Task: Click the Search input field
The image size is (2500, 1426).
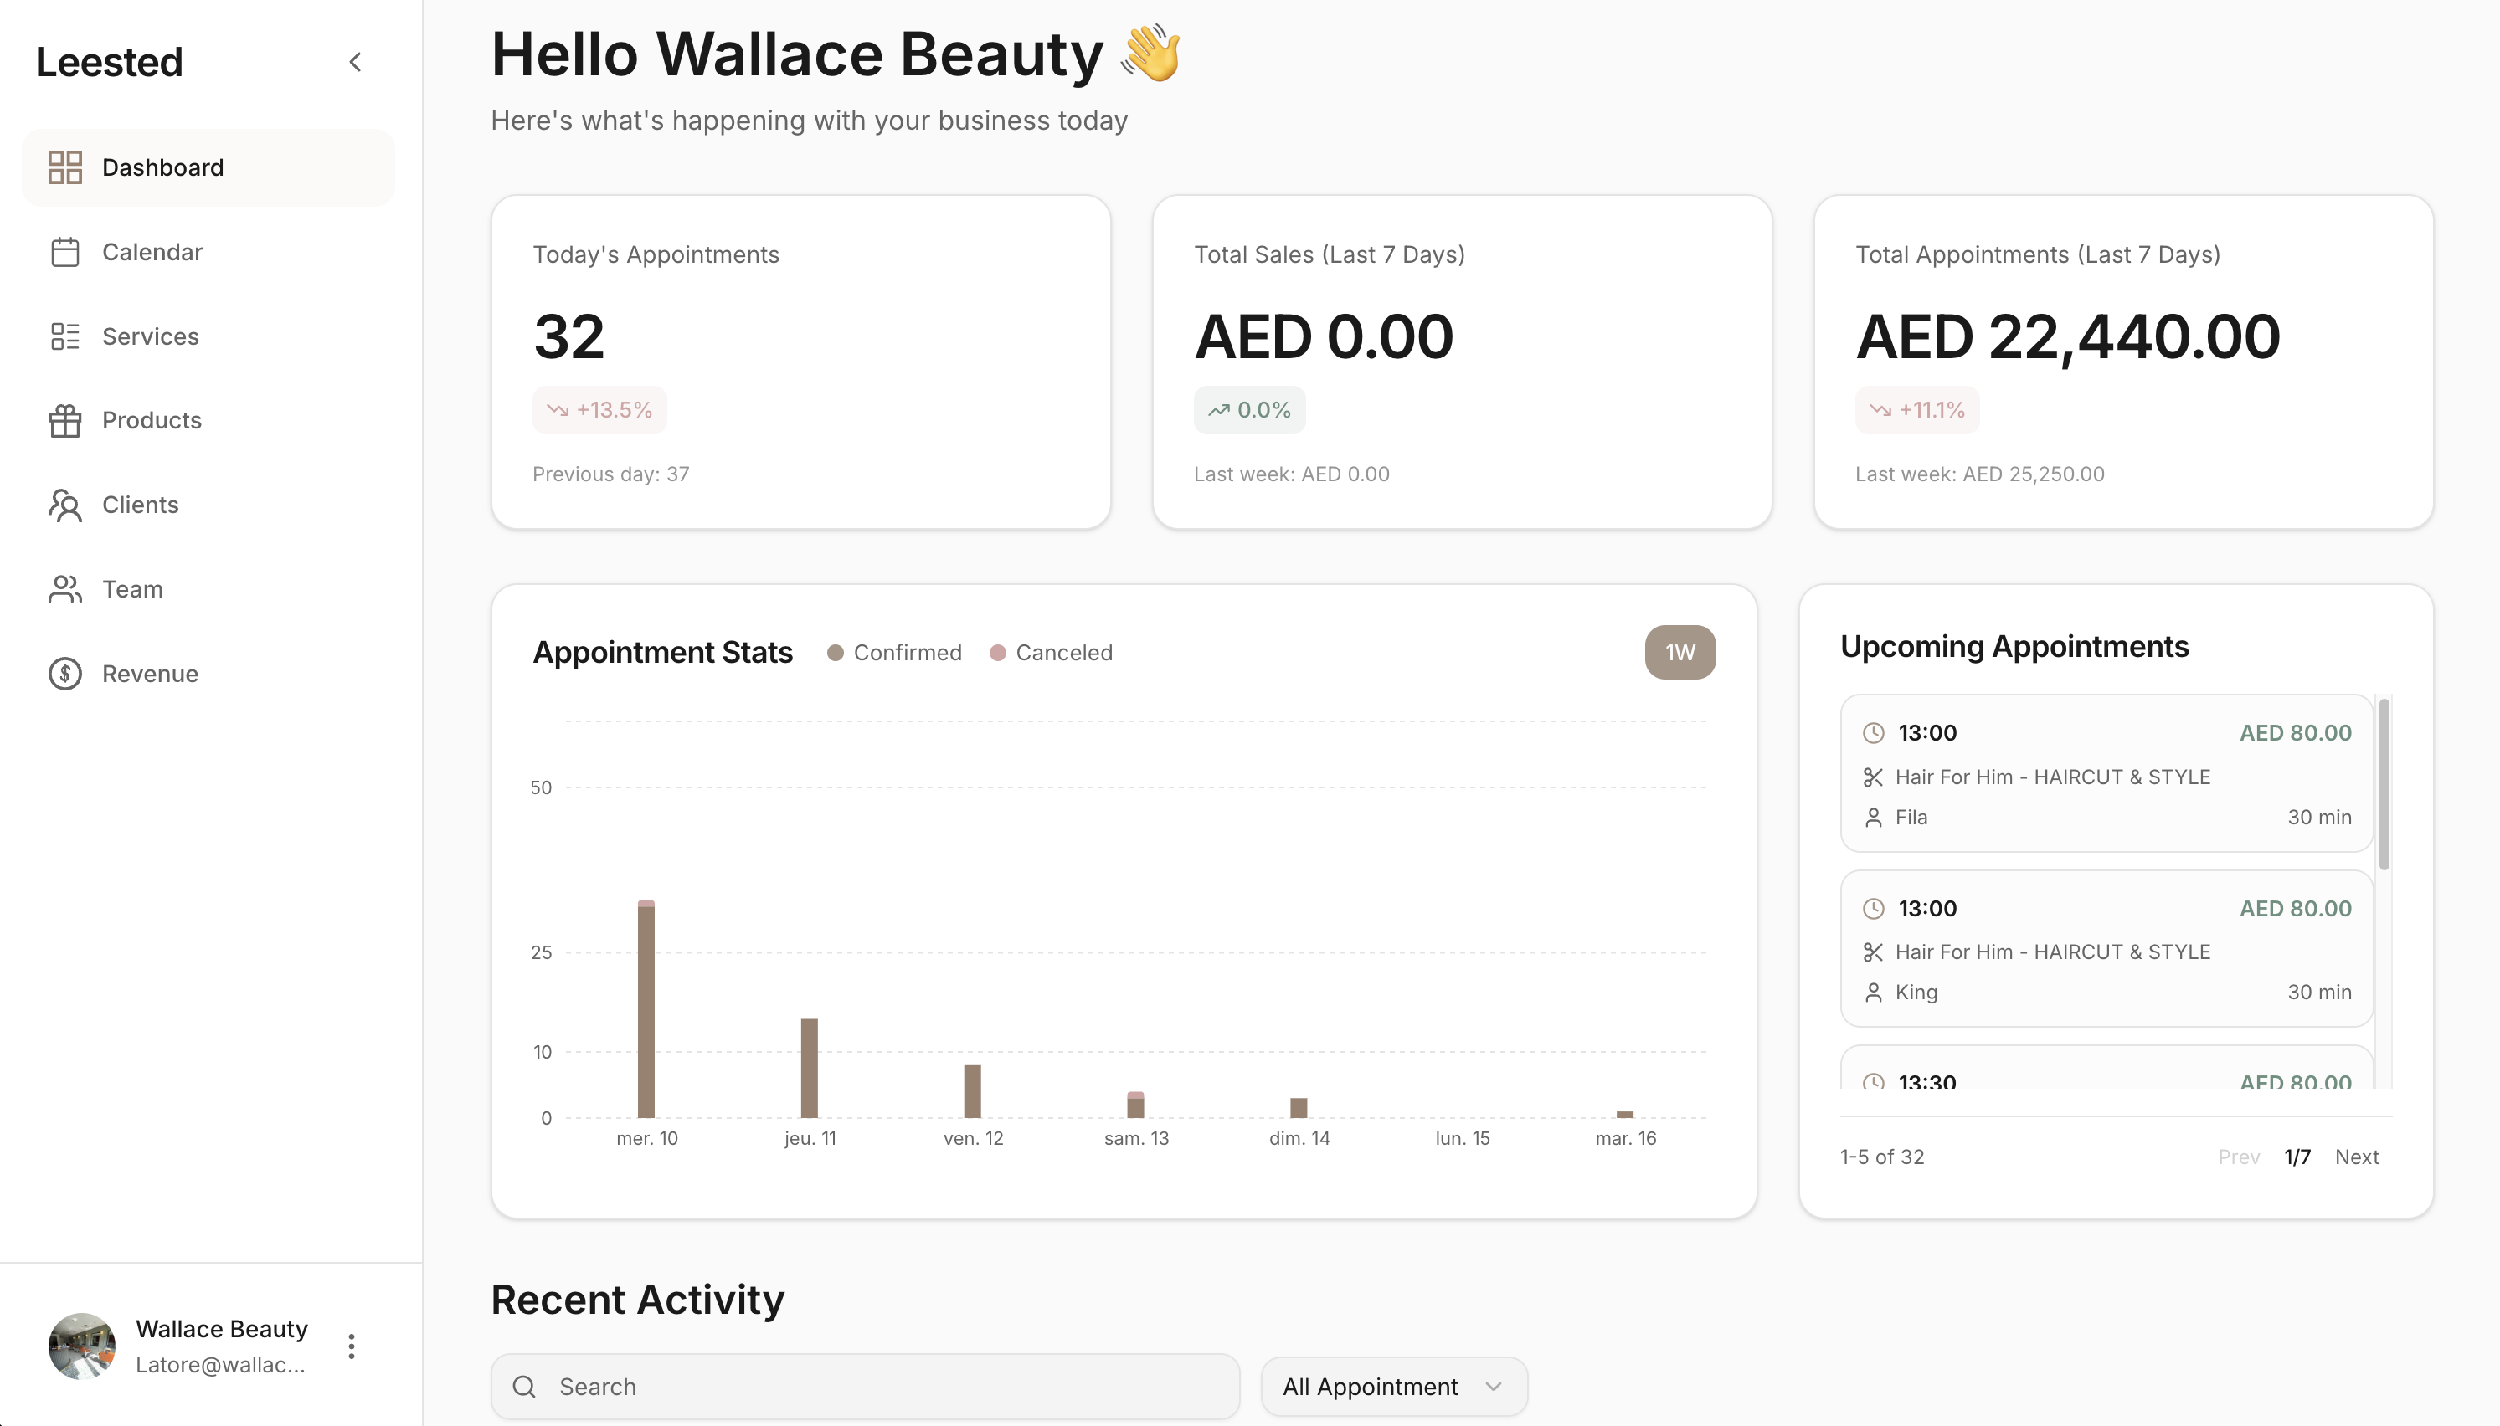Action: click(x=862, y=1385)
